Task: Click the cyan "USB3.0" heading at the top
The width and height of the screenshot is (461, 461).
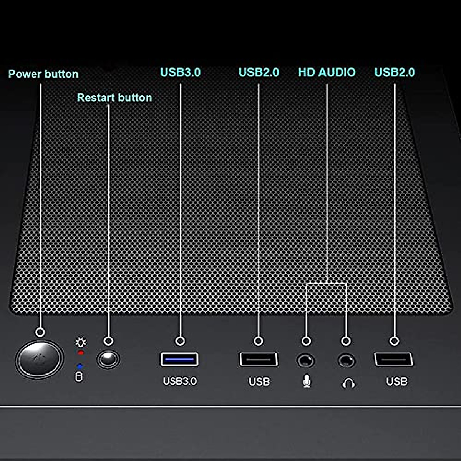Action: [180, 72]
